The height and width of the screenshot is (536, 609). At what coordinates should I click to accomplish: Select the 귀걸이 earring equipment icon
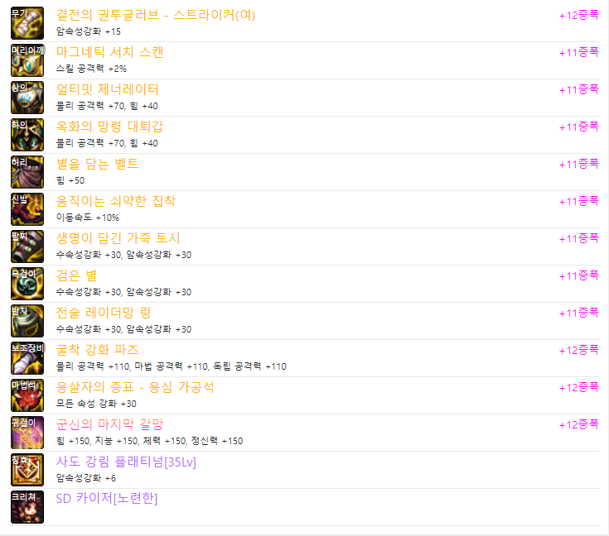(27, 433)
